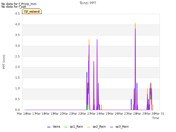Click the tallest orange peak on Mar 28
This screenshot has height=132, width=176.
[x=135, y=26]
